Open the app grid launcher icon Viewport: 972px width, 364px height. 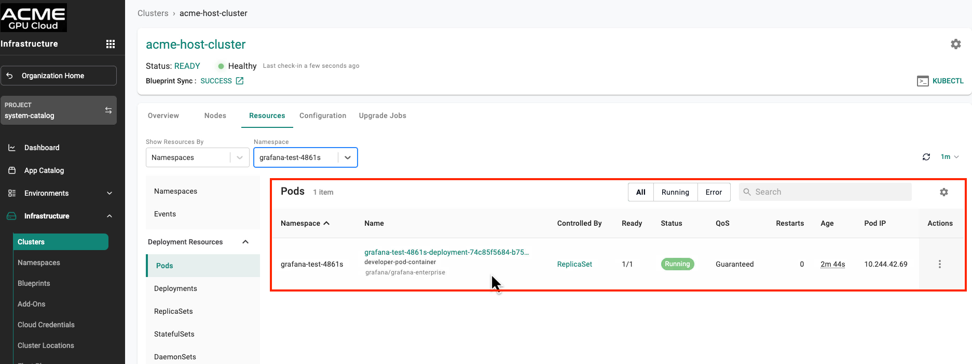(110, 44)
